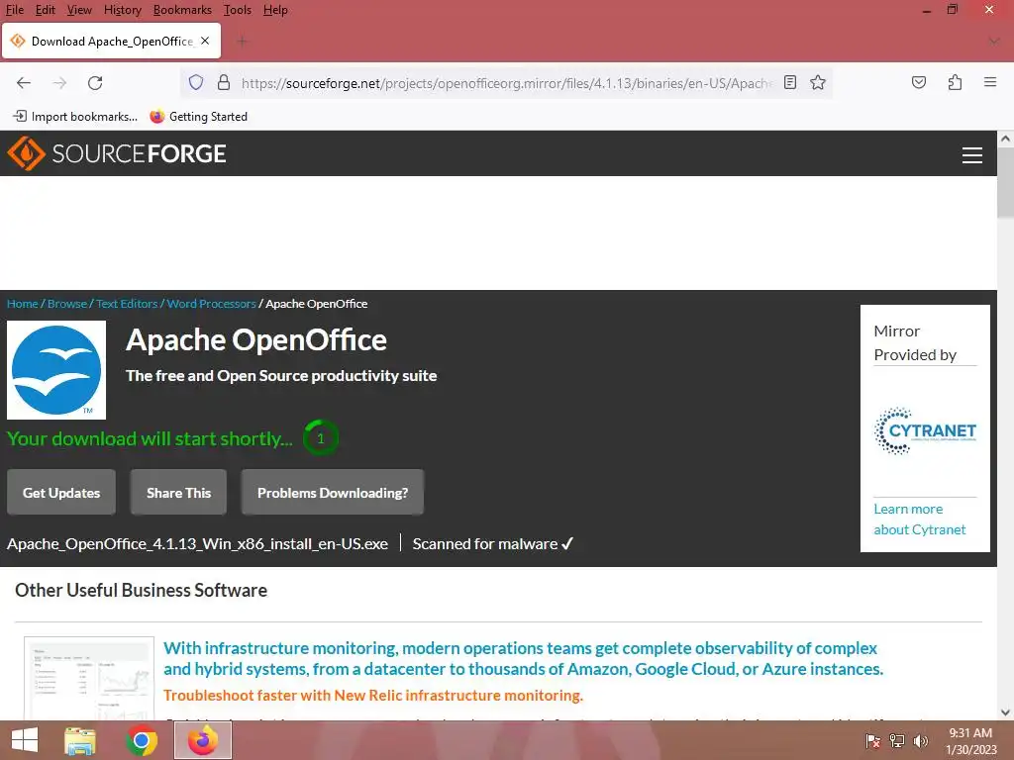This screenshot has width=1014, height=760.
Task: Click the New Relic ad thumbnail
Action: click(x=89, y=679)
